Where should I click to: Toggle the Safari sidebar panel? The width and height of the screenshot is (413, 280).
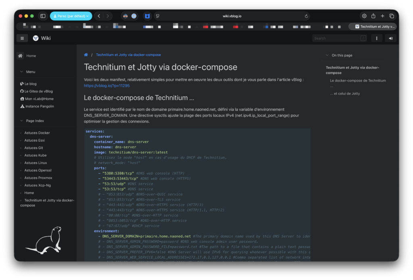(43, 16)
